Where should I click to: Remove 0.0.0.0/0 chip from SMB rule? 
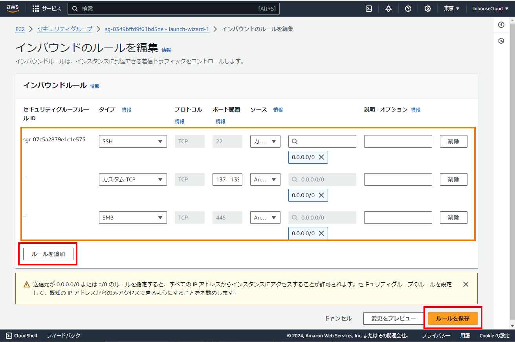(x=321, y=233)
